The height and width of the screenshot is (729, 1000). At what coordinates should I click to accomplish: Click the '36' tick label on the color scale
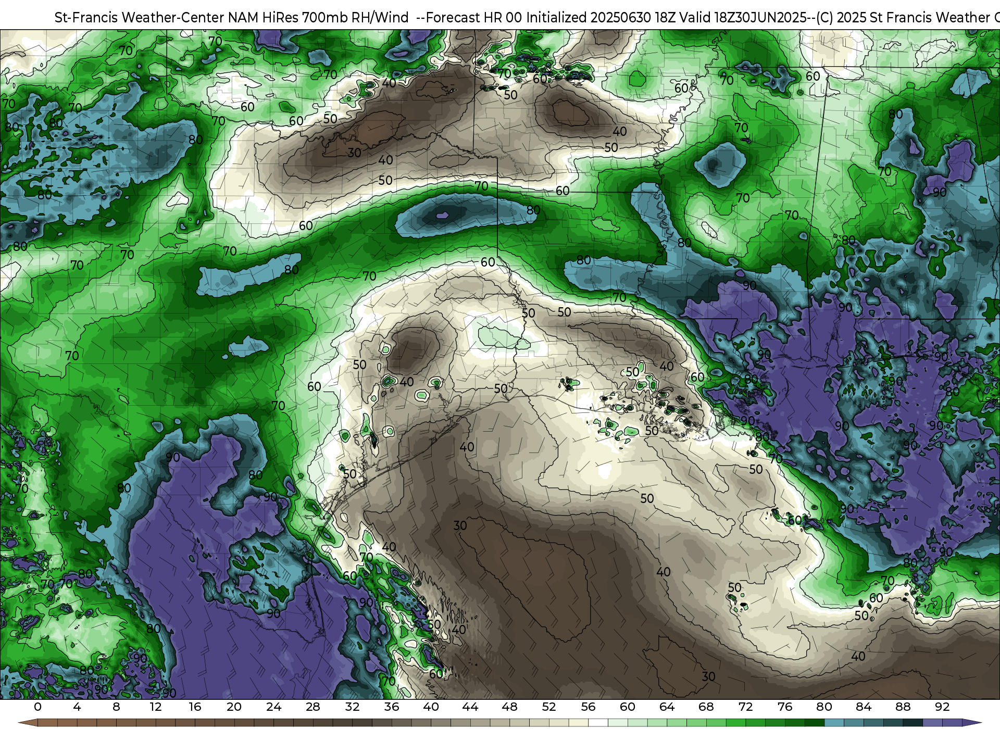392,707
